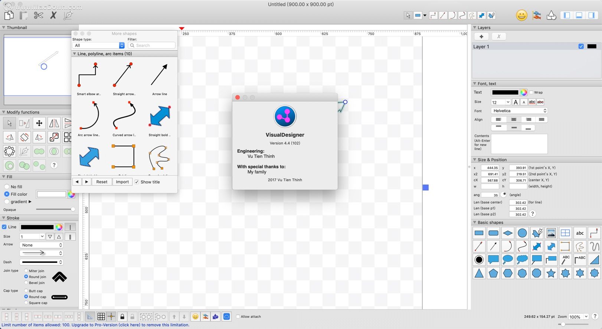The width and height of the screenshot is (602, 329).
Task: Click the new document icon in toolbar
Action: pyautogui.click(x=9, y=15)
